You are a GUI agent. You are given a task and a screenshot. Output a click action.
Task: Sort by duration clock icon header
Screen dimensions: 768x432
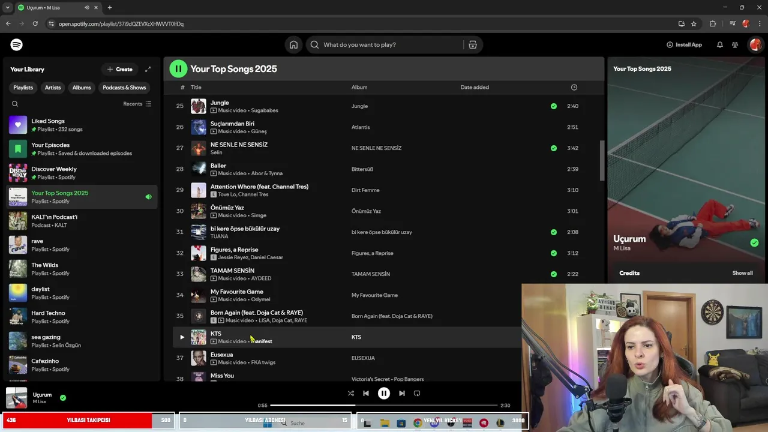pos(574,88)
